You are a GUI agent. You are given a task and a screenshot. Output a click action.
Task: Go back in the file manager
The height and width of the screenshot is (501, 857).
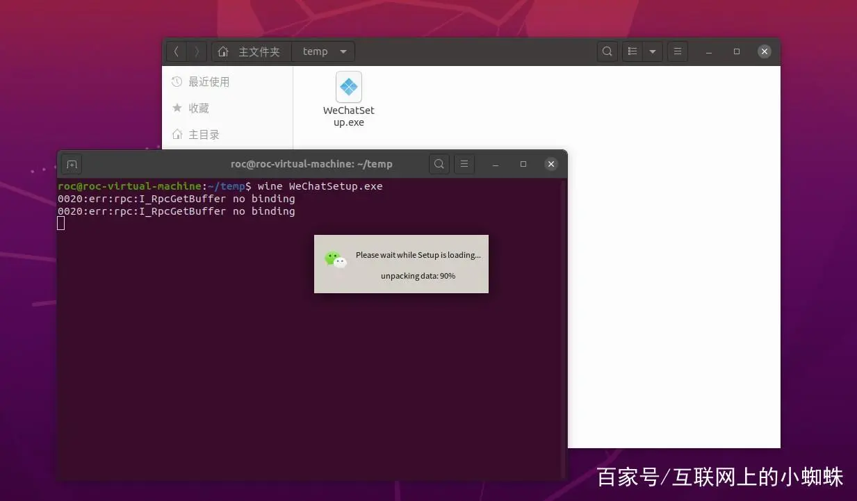pos(177,51)
